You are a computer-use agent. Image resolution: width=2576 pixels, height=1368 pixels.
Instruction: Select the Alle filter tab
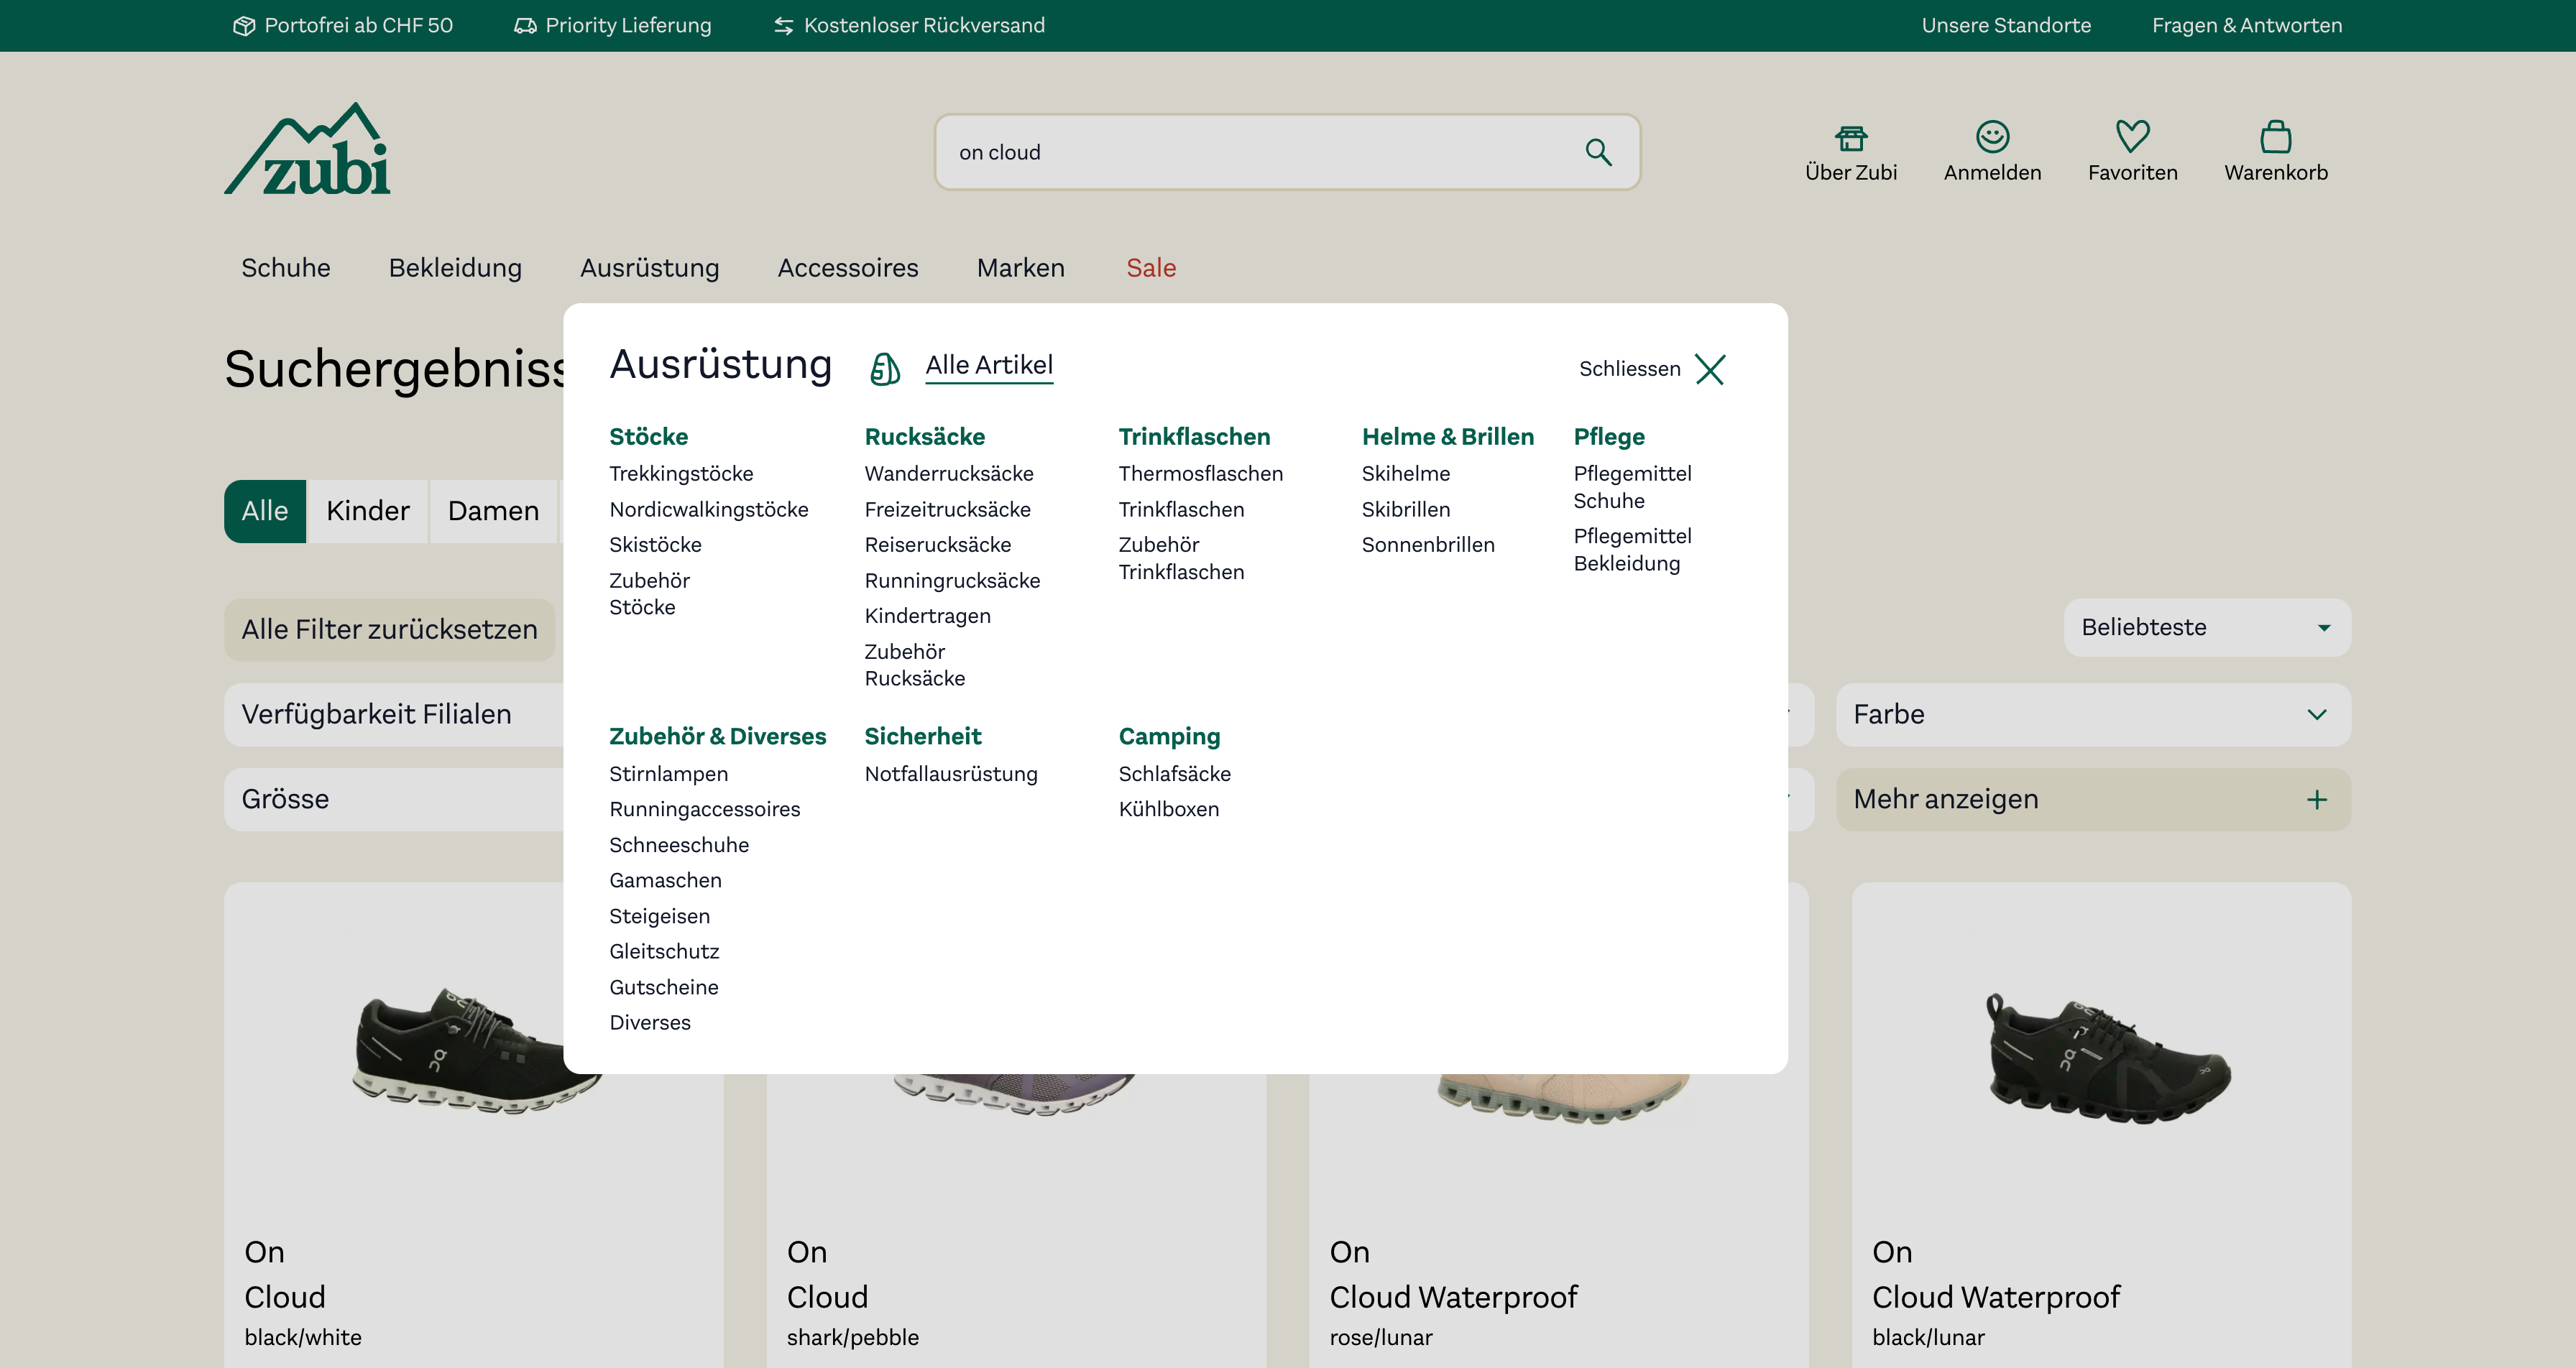click(x=265, y=511)
